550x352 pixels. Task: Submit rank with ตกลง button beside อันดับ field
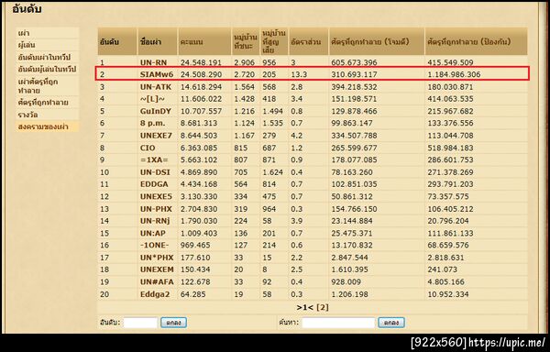173,323
